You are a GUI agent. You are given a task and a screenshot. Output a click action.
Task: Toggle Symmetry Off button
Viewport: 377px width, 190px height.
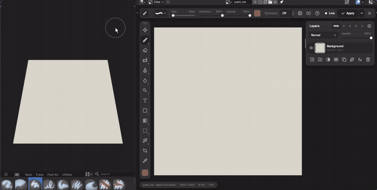(x=284, y=13)
